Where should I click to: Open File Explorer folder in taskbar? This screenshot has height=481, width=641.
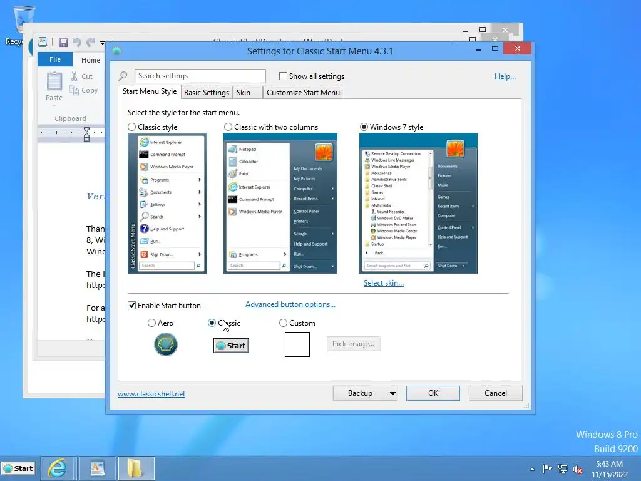click(x=136, y=468)
